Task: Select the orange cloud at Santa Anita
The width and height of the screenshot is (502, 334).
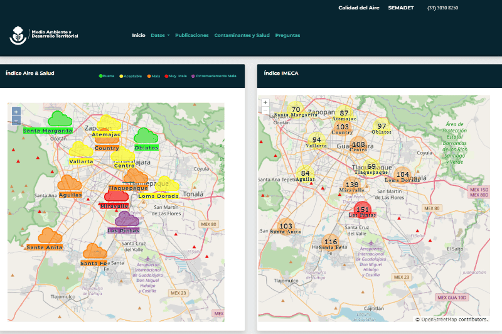Action: pyautogui.click(x=49, y=236)
